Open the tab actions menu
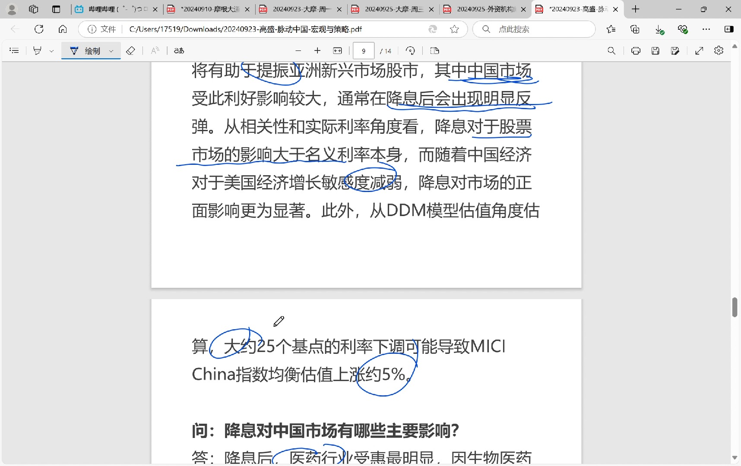741x466 pixels. click(x=56, y=9)
